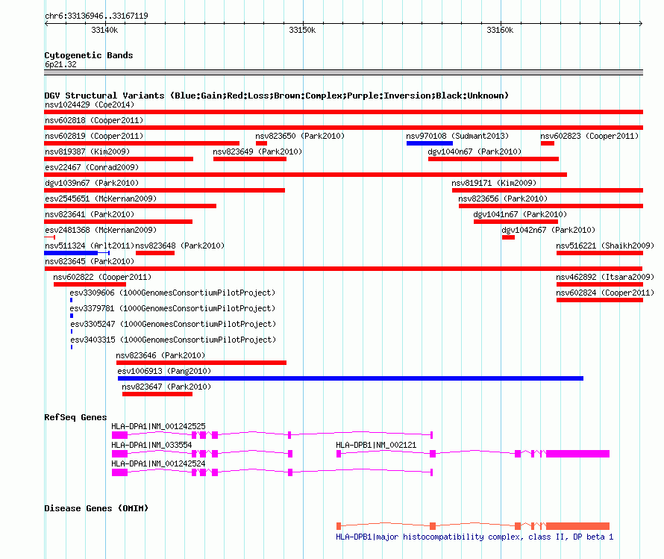This screenshot has width=664, height=559.
Task: Select the nsv602824 (Cooper2011) label
Action: tap(605, 293)
